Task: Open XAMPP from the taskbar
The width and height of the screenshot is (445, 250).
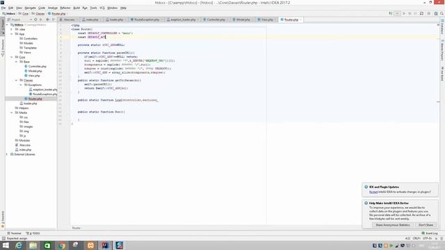Action: tap(90, 245)
